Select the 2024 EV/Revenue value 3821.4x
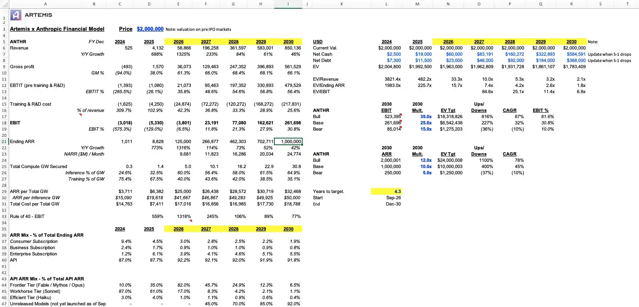This screenshot has width=639, height=307. tap(392, 79)
